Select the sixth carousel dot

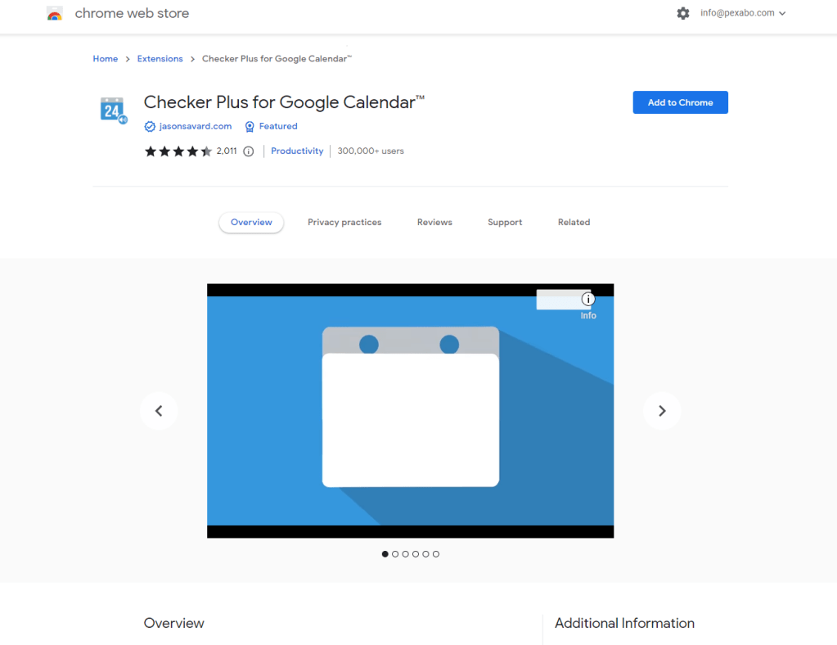click(x=436, y=554)
